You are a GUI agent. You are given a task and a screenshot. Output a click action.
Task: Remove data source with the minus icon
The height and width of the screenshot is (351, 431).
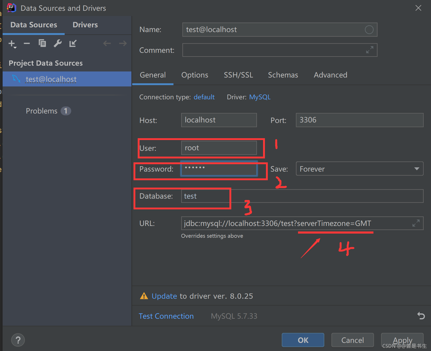point(27,43)
